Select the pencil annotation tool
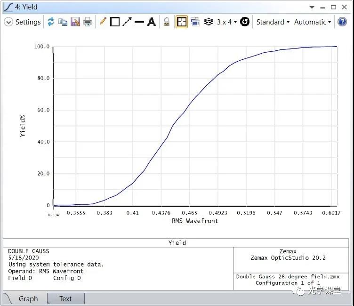Viewport: 354px width, 306px height. (x=103, y=22)
